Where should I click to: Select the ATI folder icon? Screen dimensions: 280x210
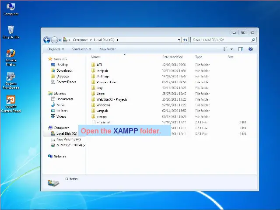point(93,65)
